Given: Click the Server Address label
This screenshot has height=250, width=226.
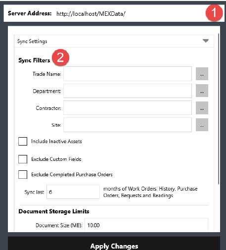Looking at the screenshot, I should coord(30,13).
